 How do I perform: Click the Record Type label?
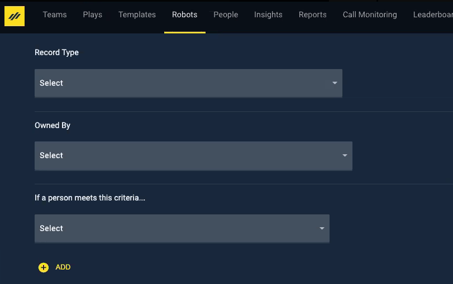pos(56,52)
